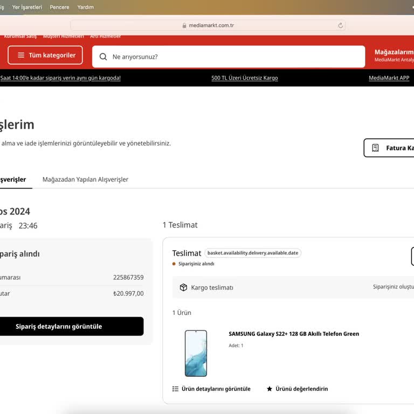Open Tüm kategoriler menu button
Viewport: 414px width, 414px height.
(x=45, y=55)
